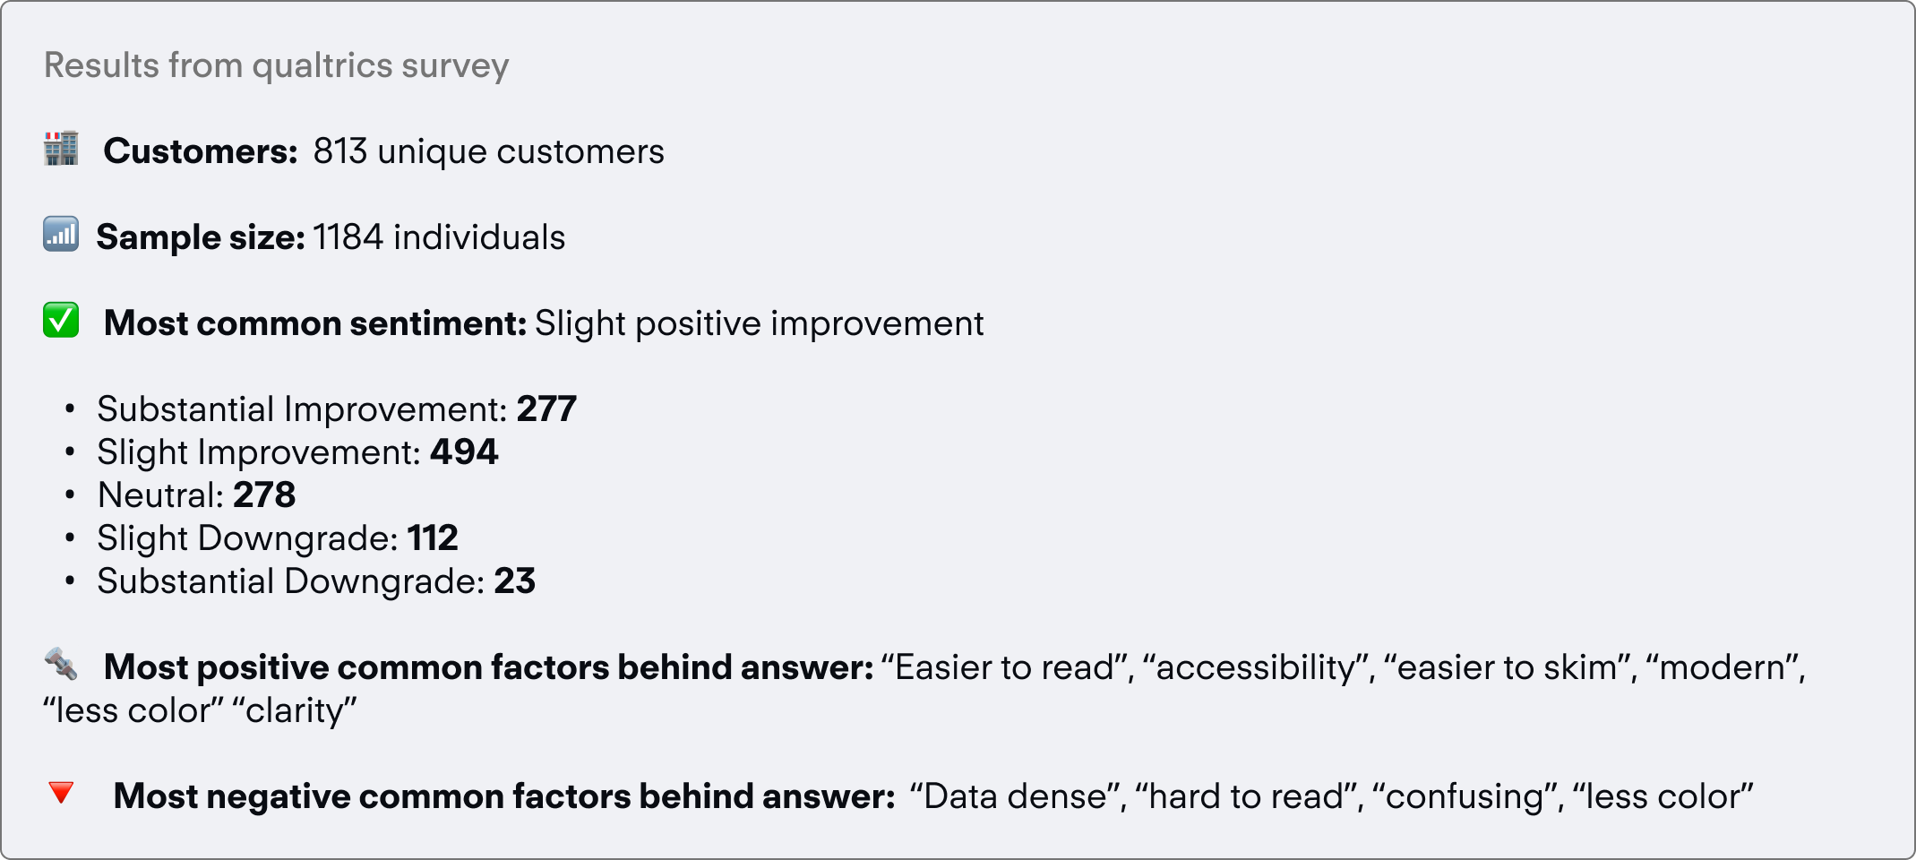Click the "Results from qualtrics survey" heading
The width and height of the screenshot is (1916, 860).
pos(276,65)
